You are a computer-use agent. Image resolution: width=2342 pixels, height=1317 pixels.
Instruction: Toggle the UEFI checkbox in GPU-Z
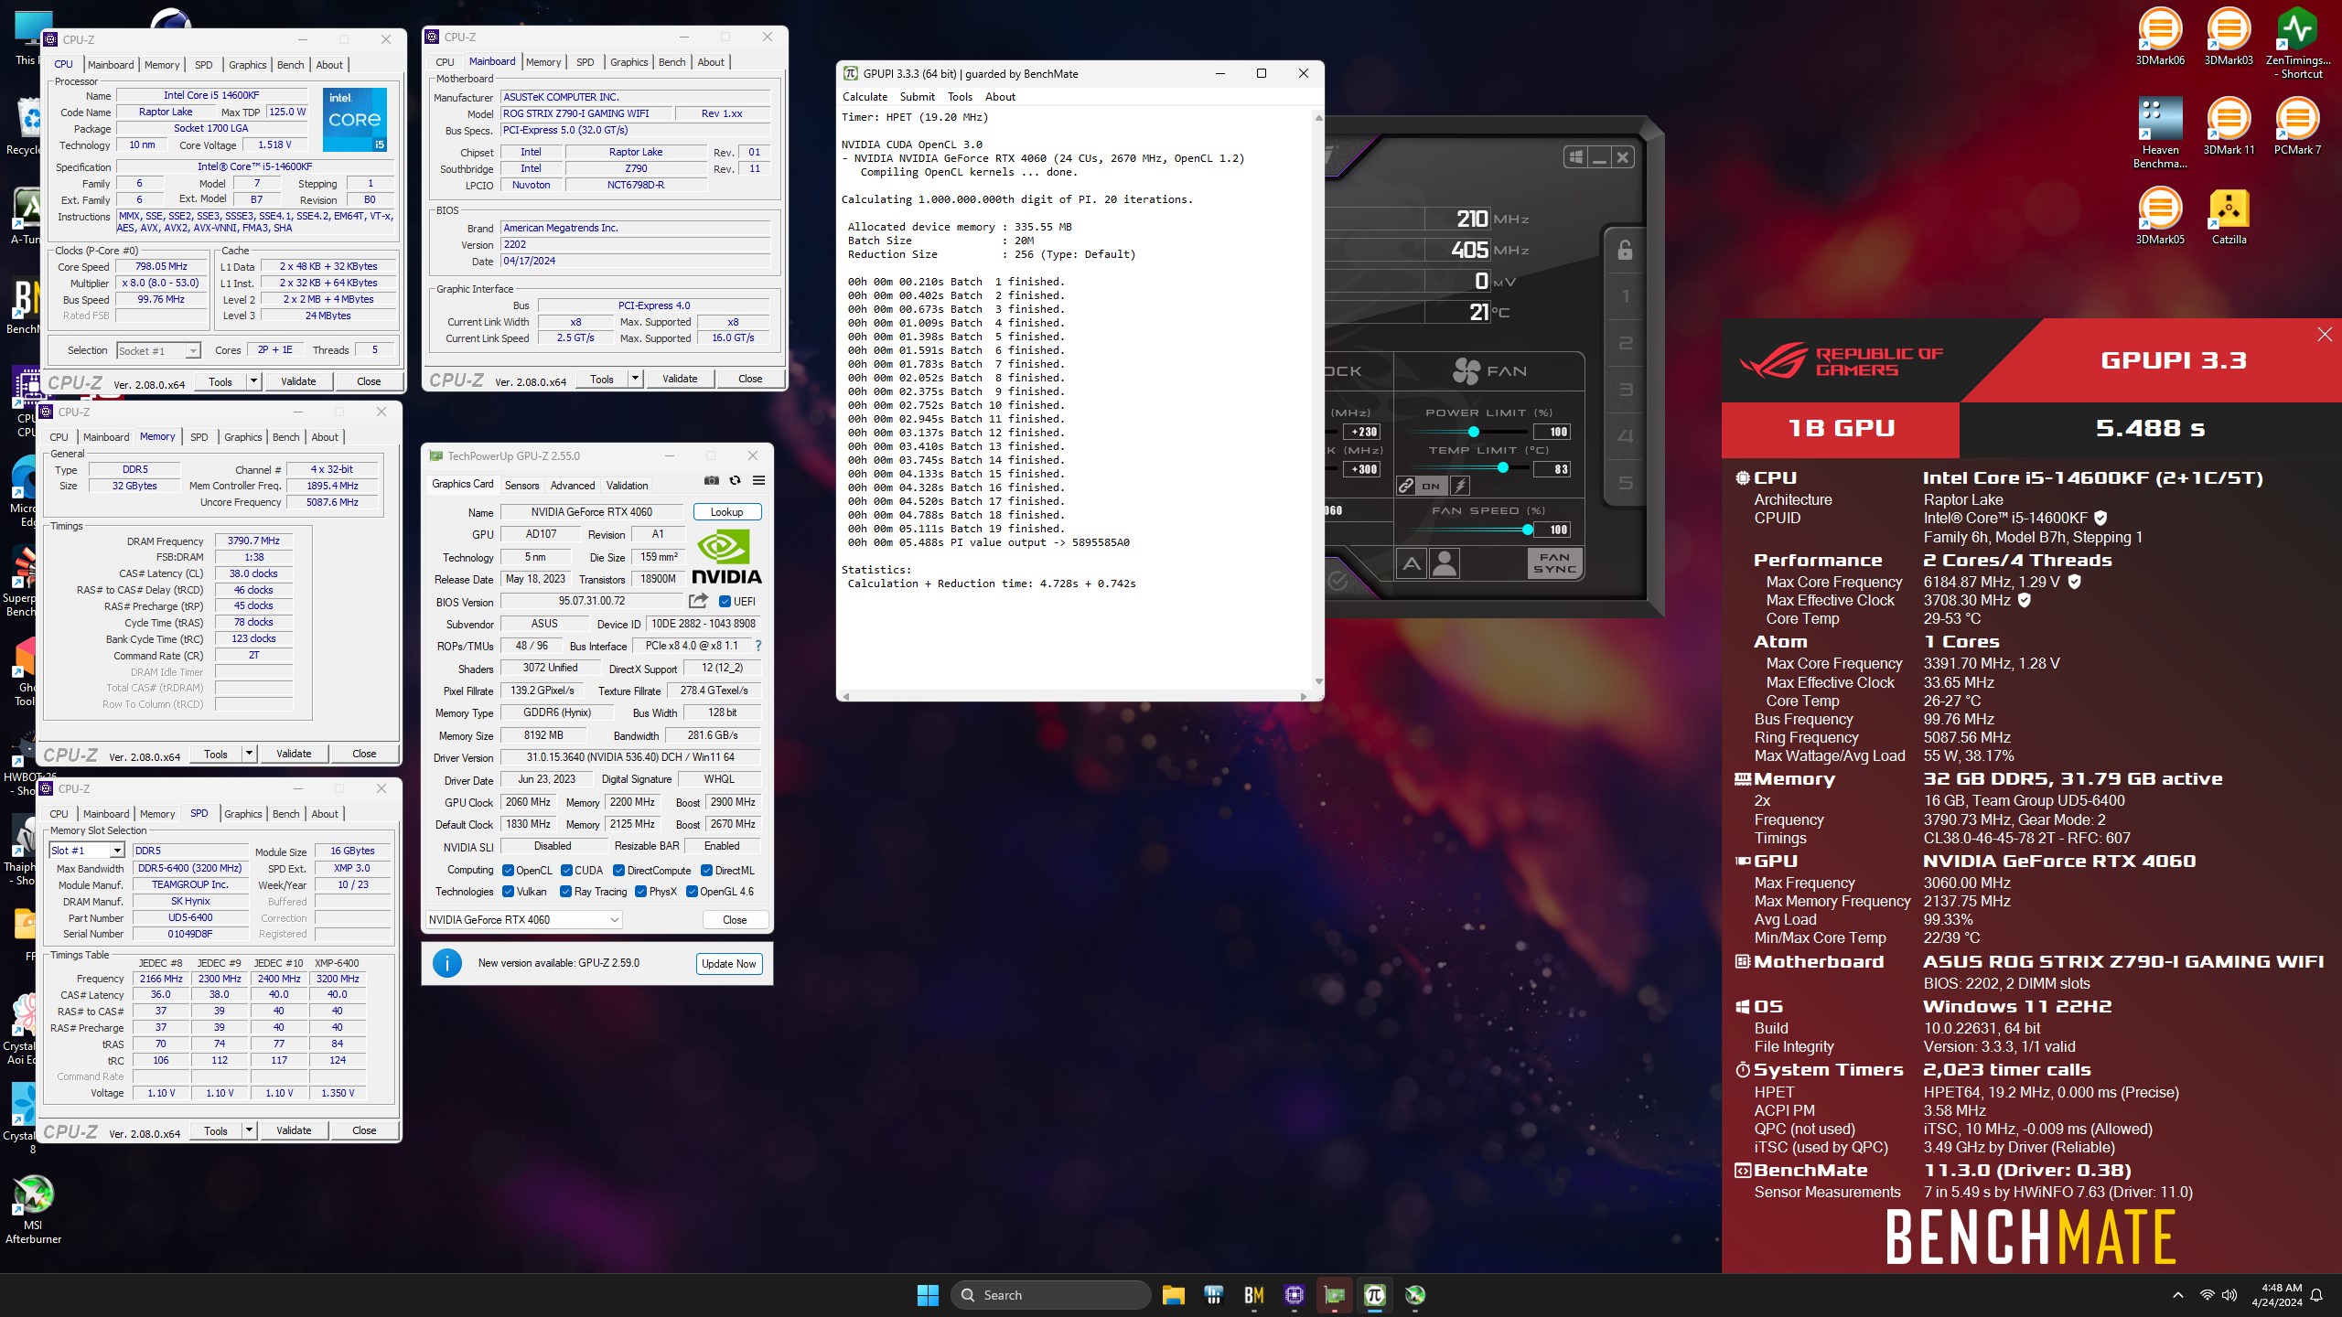point(725,602)
